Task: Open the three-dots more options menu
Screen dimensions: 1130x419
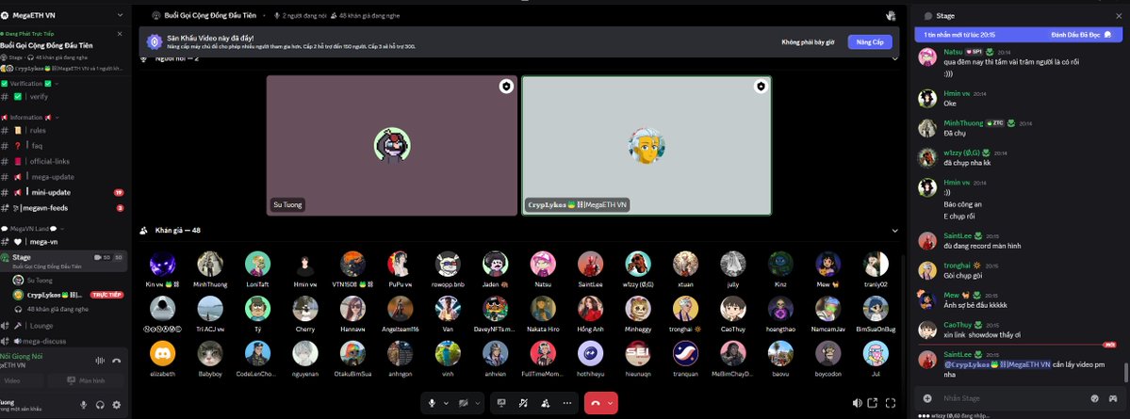Action: pyautogui.click(x=567, y=403)
